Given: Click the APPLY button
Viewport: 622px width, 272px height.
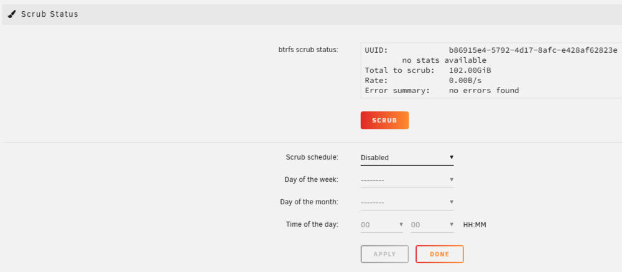Looking at the screenshot, I should [384, 254].
